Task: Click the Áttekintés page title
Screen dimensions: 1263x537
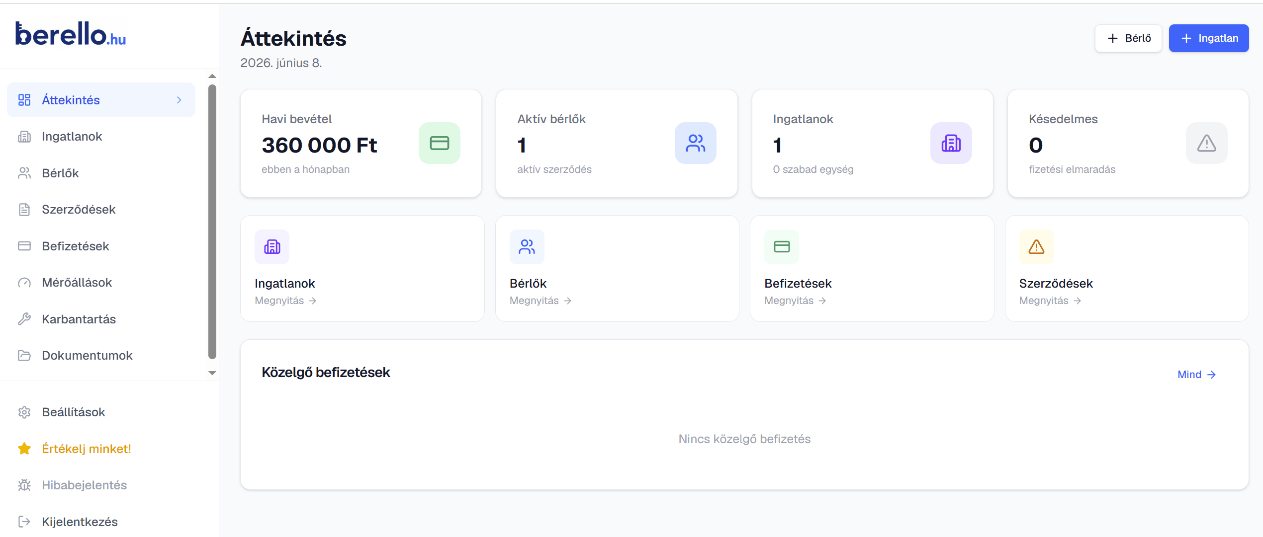Action: pyautogui.click(x=293, y=38)
